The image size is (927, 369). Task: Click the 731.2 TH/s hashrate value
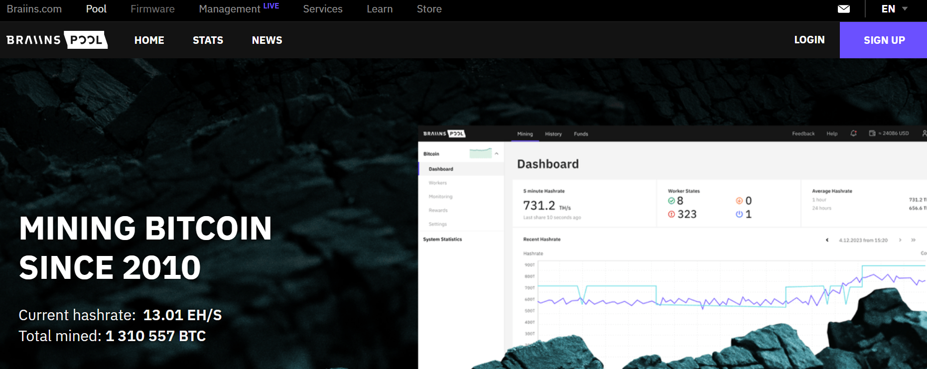[x=547, y=206]
